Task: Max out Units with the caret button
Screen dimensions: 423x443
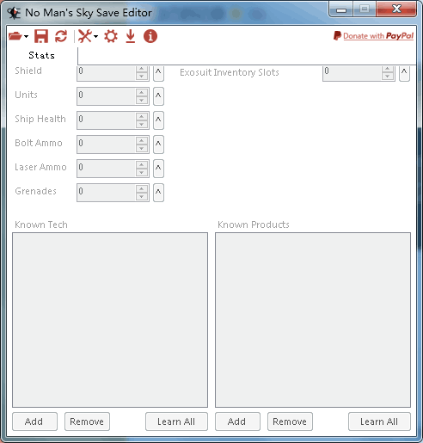Action: [x=158, y=96]
